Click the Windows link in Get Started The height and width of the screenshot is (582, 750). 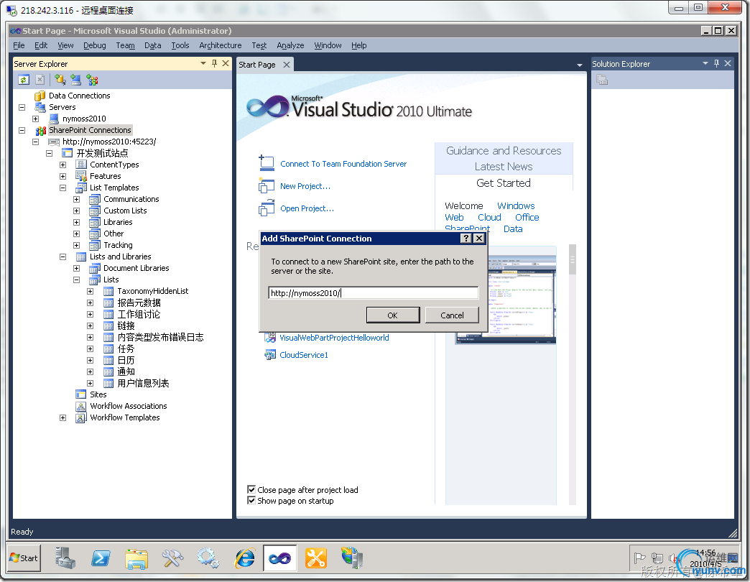(x=516, y=205)
